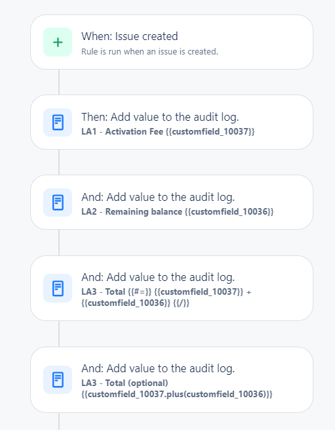Screen dimensions: 335x430
Task: Open the 'When: Issue created' trigger card
Action: coord(172,42)
